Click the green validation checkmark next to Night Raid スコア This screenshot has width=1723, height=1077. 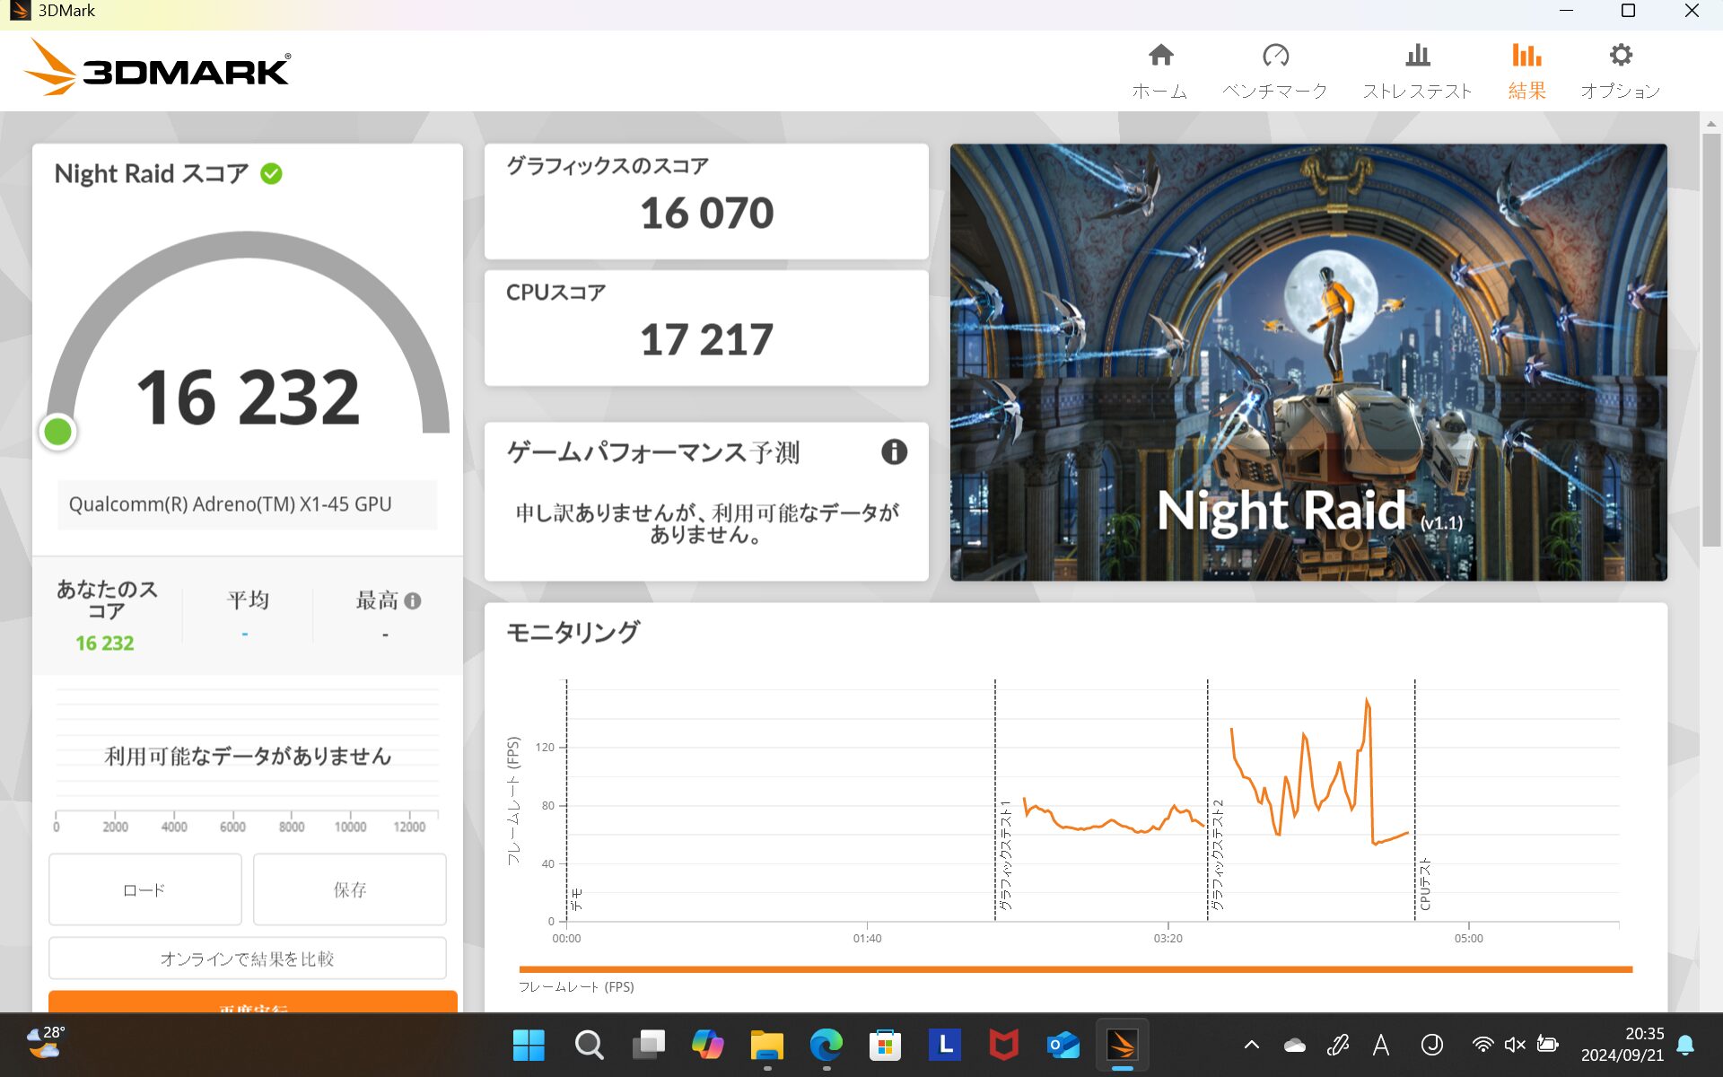[271, 173]
